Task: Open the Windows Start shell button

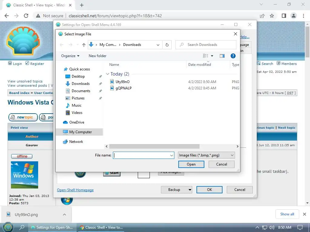Action: tap(8, 227)
